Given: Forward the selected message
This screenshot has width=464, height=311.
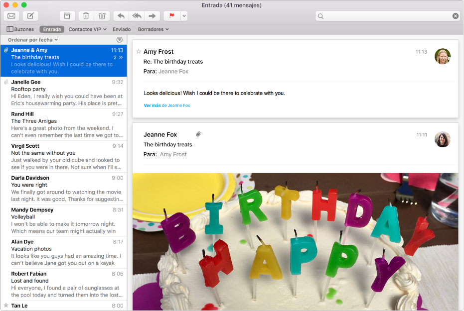Looking at the screenshot, I should coord(153,15).
